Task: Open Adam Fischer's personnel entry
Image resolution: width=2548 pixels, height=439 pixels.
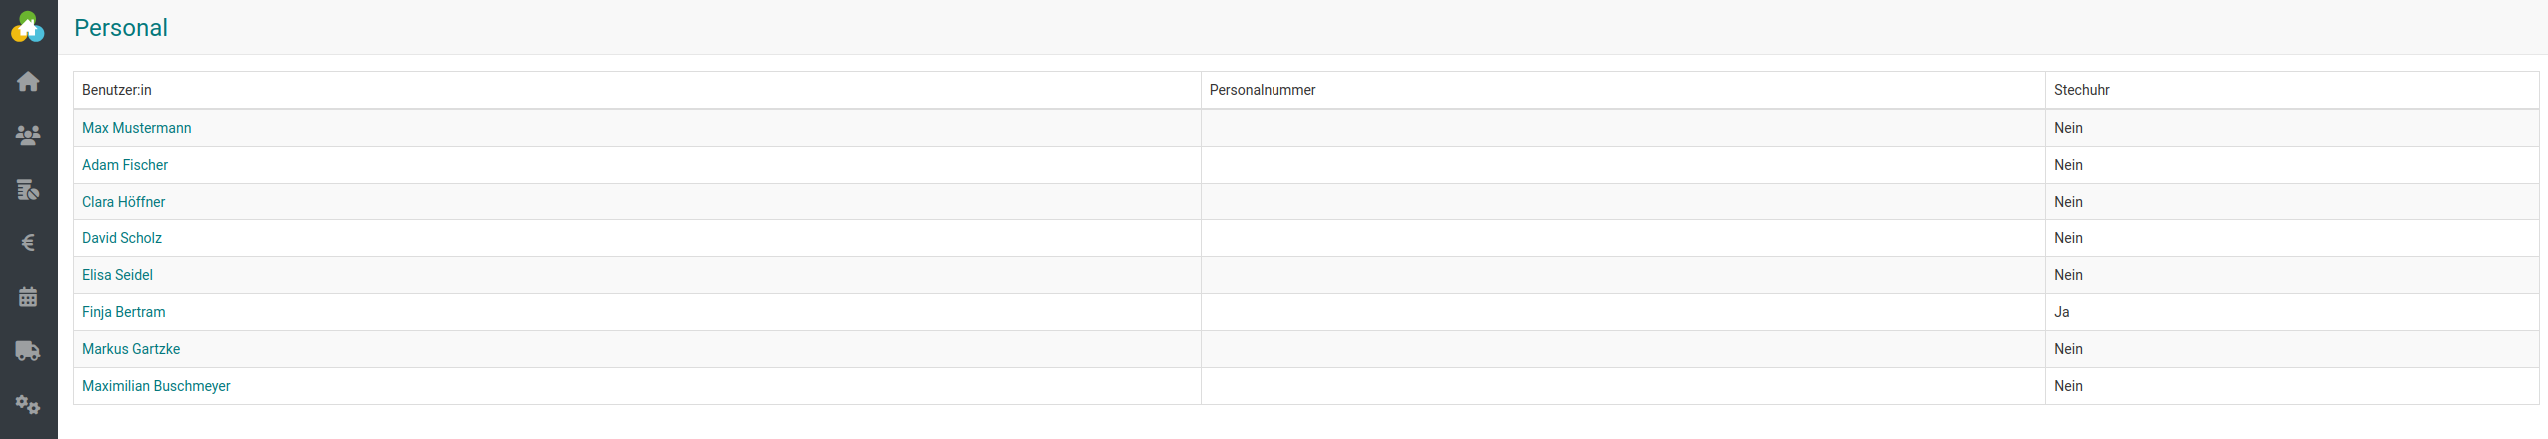Action: (x=125, y=165)
